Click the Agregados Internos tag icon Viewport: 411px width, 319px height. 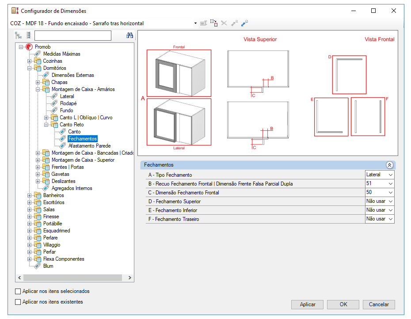point(46,188)
